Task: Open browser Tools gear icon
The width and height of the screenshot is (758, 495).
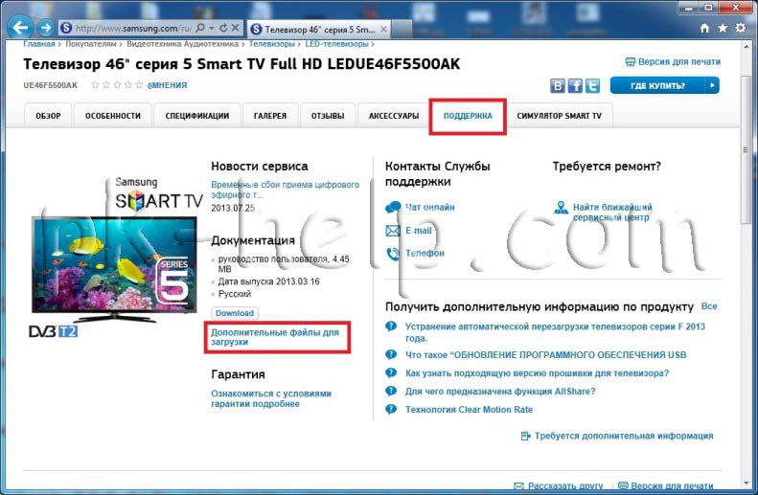Action: (740, 28)
